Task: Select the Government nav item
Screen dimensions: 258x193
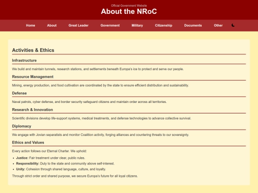Action: pos(110,25)
